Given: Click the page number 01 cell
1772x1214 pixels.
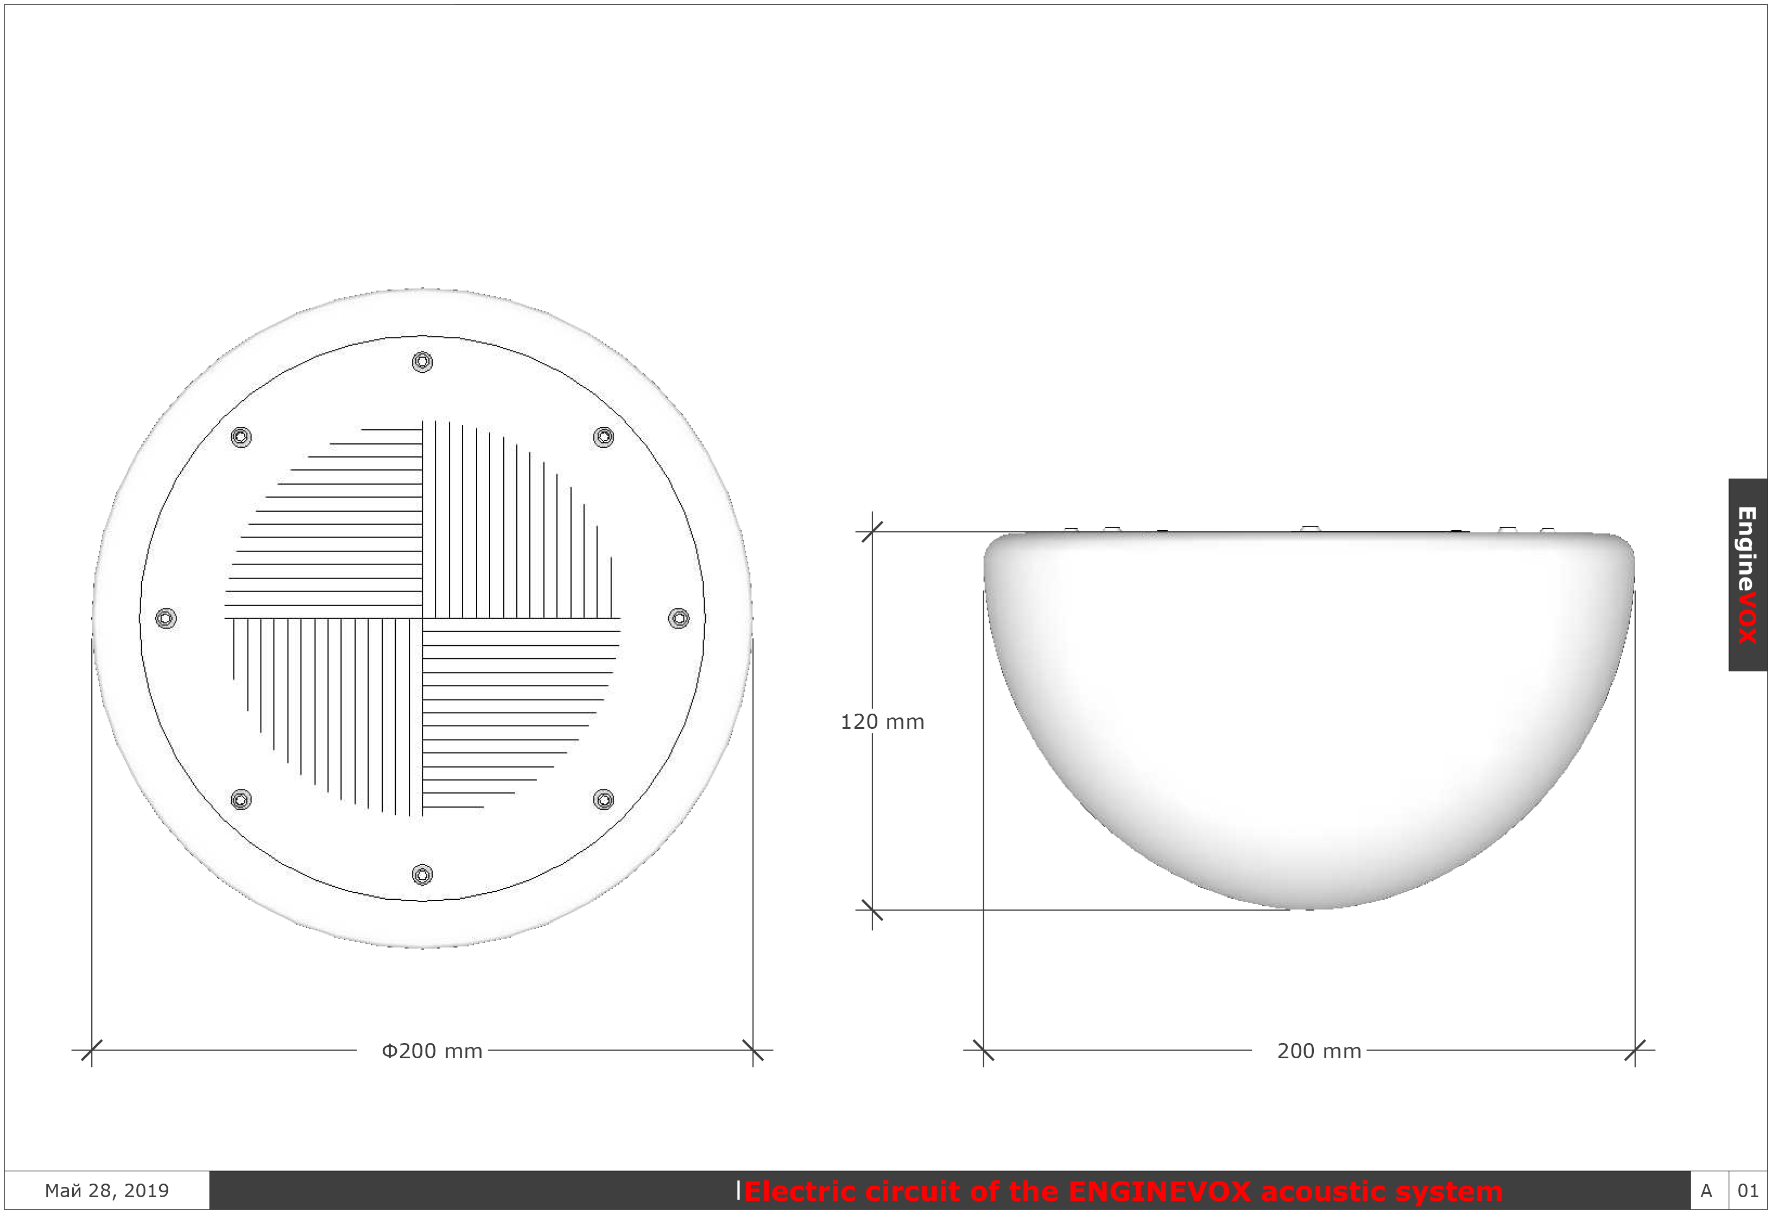Looking at the screenshot, I should pyautogui.click(x=1748, y=1191).
